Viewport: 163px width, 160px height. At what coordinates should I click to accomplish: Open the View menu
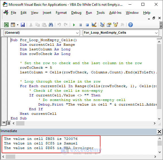[x=34, y=13]
